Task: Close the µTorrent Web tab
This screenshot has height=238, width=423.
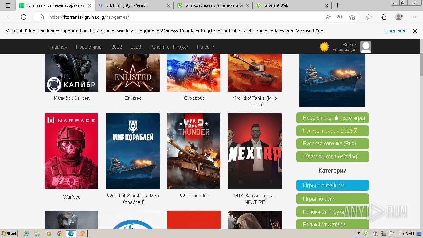Action: [327, 5]
